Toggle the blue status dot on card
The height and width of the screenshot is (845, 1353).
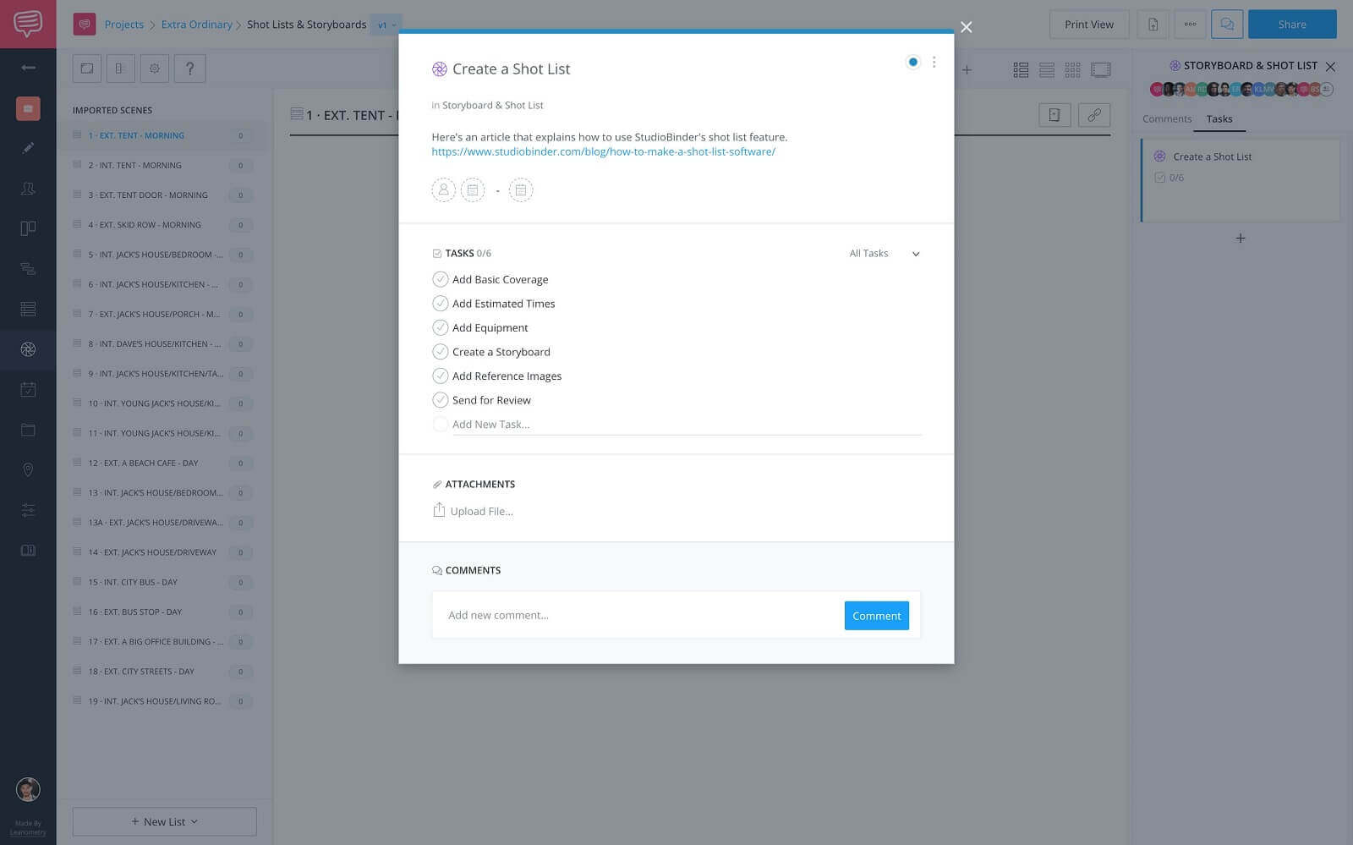point(912,62)
